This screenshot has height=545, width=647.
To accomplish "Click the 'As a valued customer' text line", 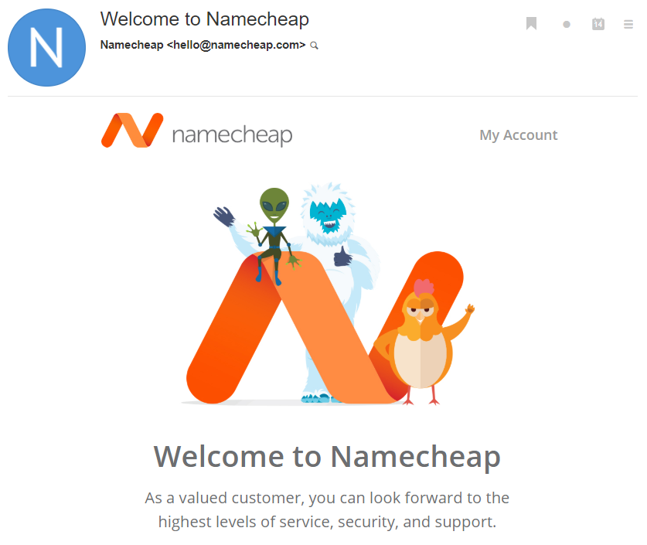I will 327,498.
